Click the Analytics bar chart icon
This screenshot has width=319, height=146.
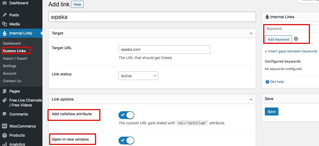point(4,144)
